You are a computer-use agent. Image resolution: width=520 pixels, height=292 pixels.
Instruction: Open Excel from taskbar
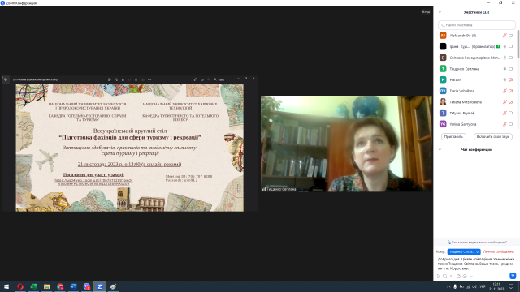[x=33, y=286]
